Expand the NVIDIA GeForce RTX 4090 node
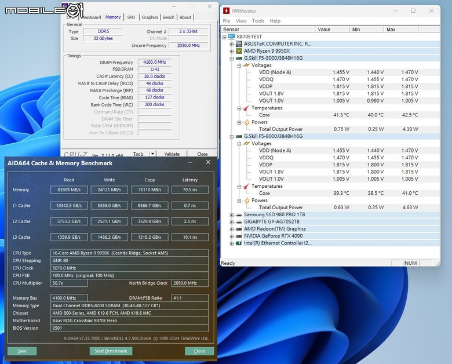This screenshot has height=364, width=452. [x=231, y=236]
